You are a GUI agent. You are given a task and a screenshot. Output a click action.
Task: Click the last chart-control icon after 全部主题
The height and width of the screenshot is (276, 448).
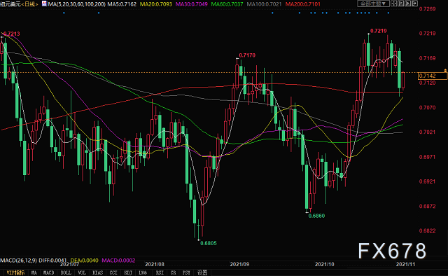[x=414, y=4]
